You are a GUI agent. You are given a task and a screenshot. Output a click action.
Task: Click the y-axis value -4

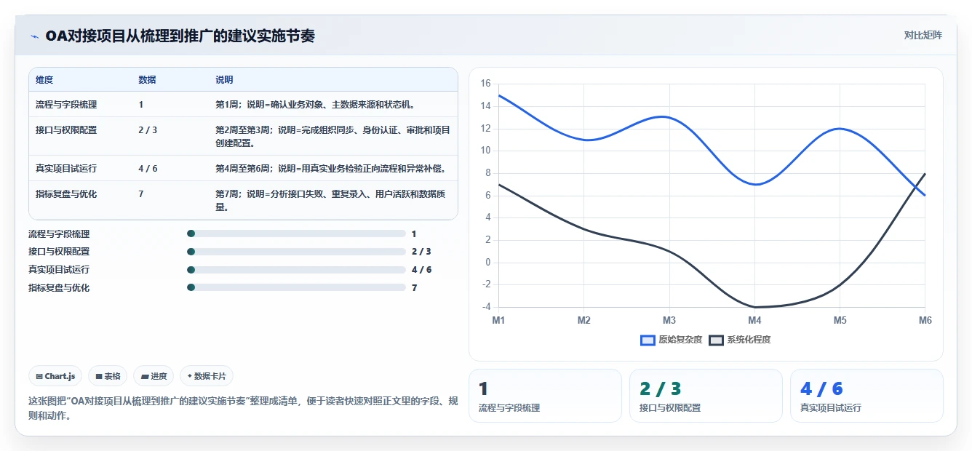(486, 307)
